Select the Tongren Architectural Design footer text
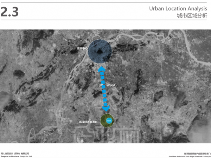Screen dimensions: 211x158 coord(16,156)
